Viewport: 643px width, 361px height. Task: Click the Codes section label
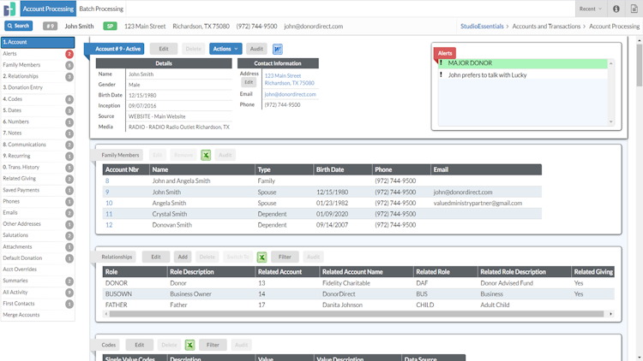[x=108, y=345]
